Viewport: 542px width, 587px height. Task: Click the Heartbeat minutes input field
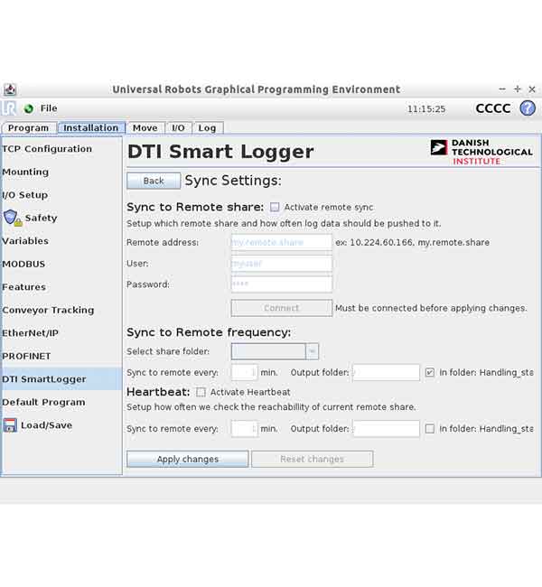pos(244,429)
